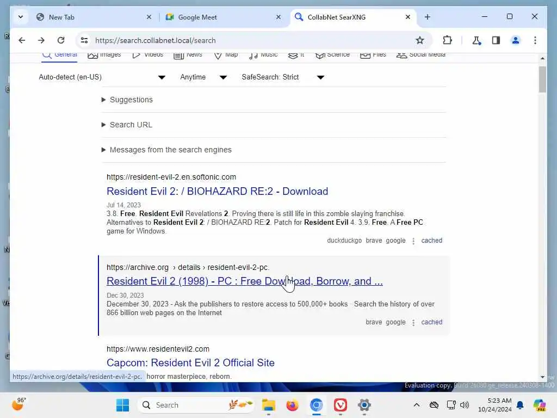The height and width of the screenshot is (418, 557).
Task: Open the Anytime time range dropdown
Action: (x=203, y=77)
